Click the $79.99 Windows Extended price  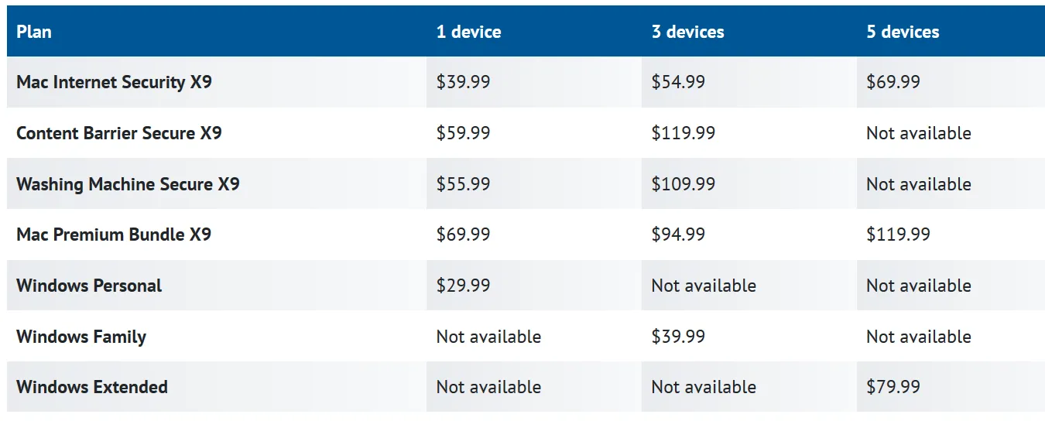coord(893,387)
